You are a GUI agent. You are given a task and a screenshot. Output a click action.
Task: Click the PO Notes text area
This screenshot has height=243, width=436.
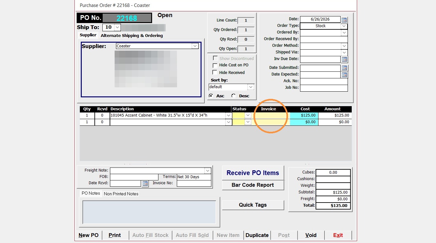click(x=149, y=212)
